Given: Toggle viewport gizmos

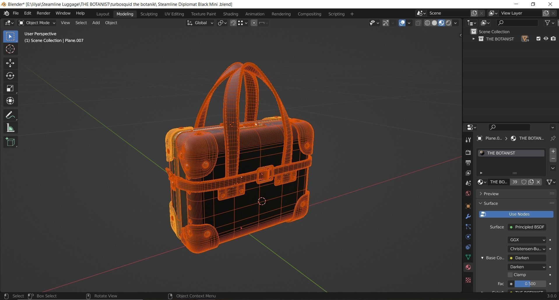Looking at the screenshot, I should [x=386, y=23].
